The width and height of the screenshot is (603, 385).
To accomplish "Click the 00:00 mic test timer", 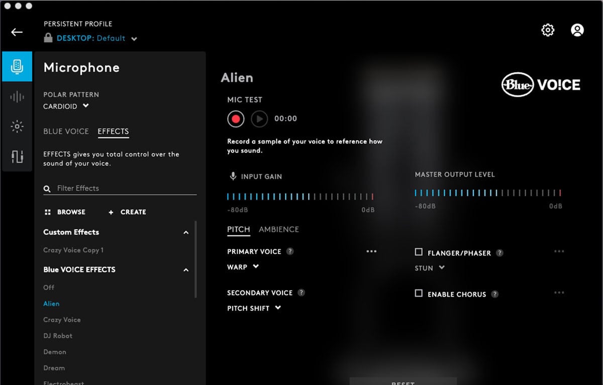I will pyautogui.click(x=285, y=119).
